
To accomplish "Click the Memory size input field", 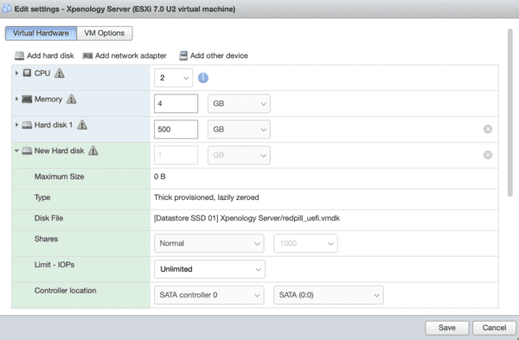I will (176, 104).
